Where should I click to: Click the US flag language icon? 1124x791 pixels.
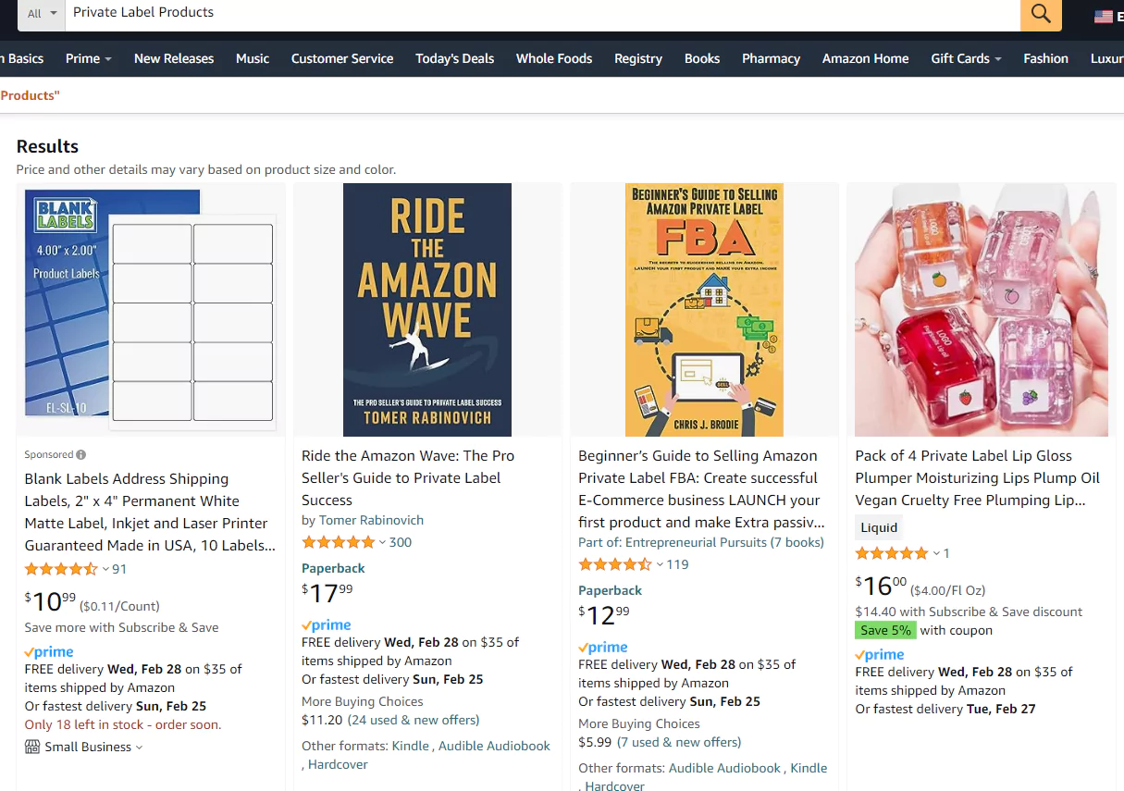[1103, 16]
